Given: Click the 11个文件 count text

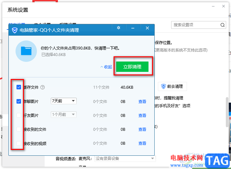Looking at the screenshot, I should point(101,87).
